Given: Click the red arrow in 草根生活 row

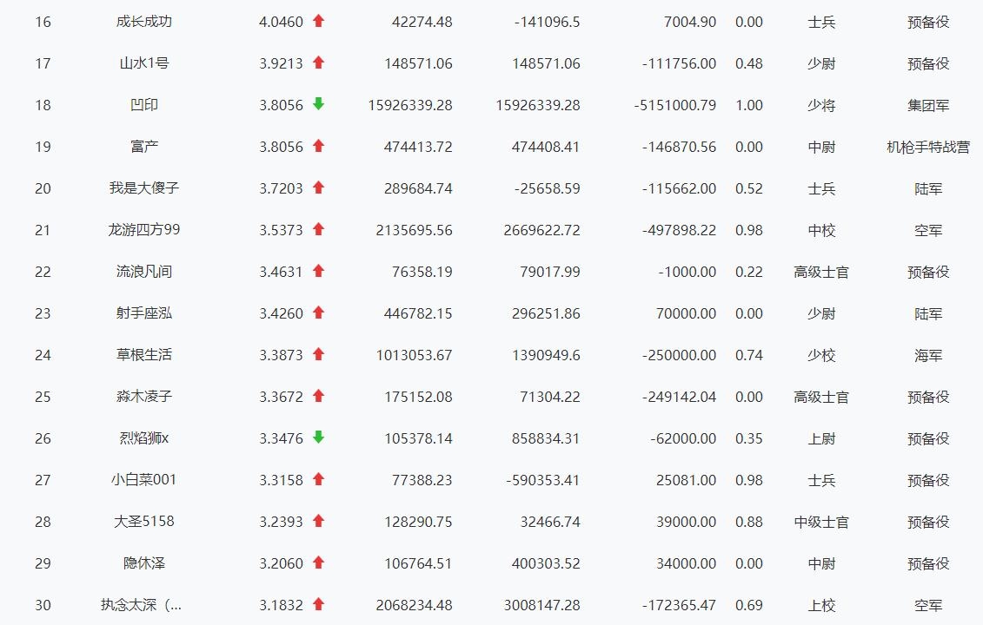Looking at the screenshot, I should [318, 354].
